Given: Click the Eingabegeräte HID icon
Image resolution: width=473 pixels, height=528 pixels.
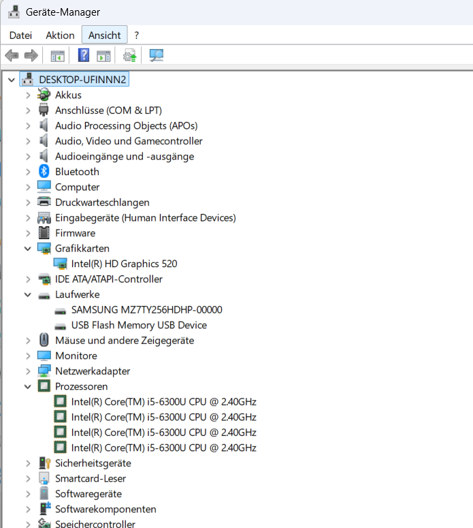Looking at the screenshot, I should coord(44,217).
